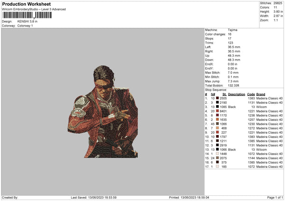Click stitch count 2919 in row 12
Screen dimensions: 285x201
(x=223, y=145)
